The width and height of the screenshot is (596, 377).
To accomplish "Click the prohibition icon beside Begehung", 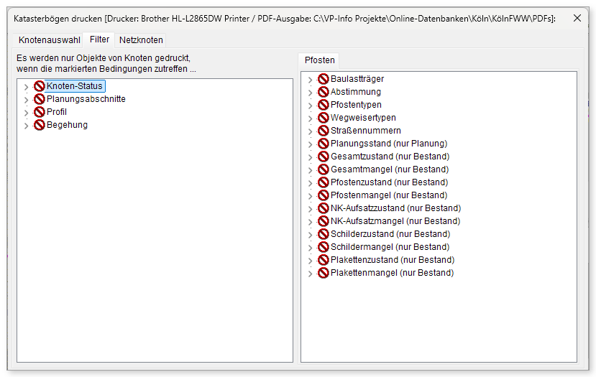I will (x=39, y=125).
